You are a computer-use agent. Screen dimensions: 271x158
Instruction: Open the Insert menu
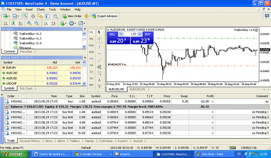[29, 9]
